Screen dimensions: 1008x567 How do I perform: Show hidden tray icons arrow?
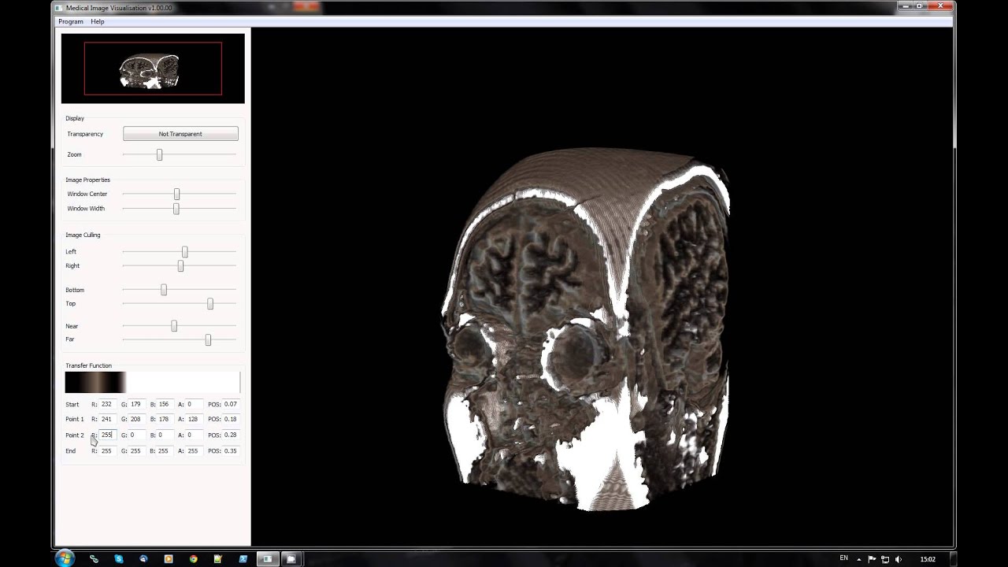tap(861, 559)
